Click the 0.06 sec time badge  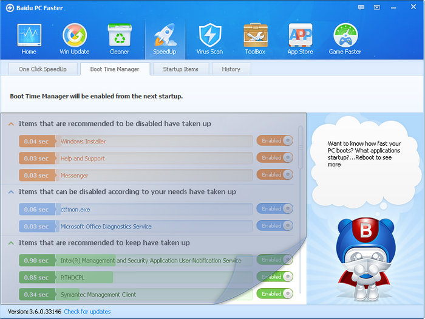37,210
